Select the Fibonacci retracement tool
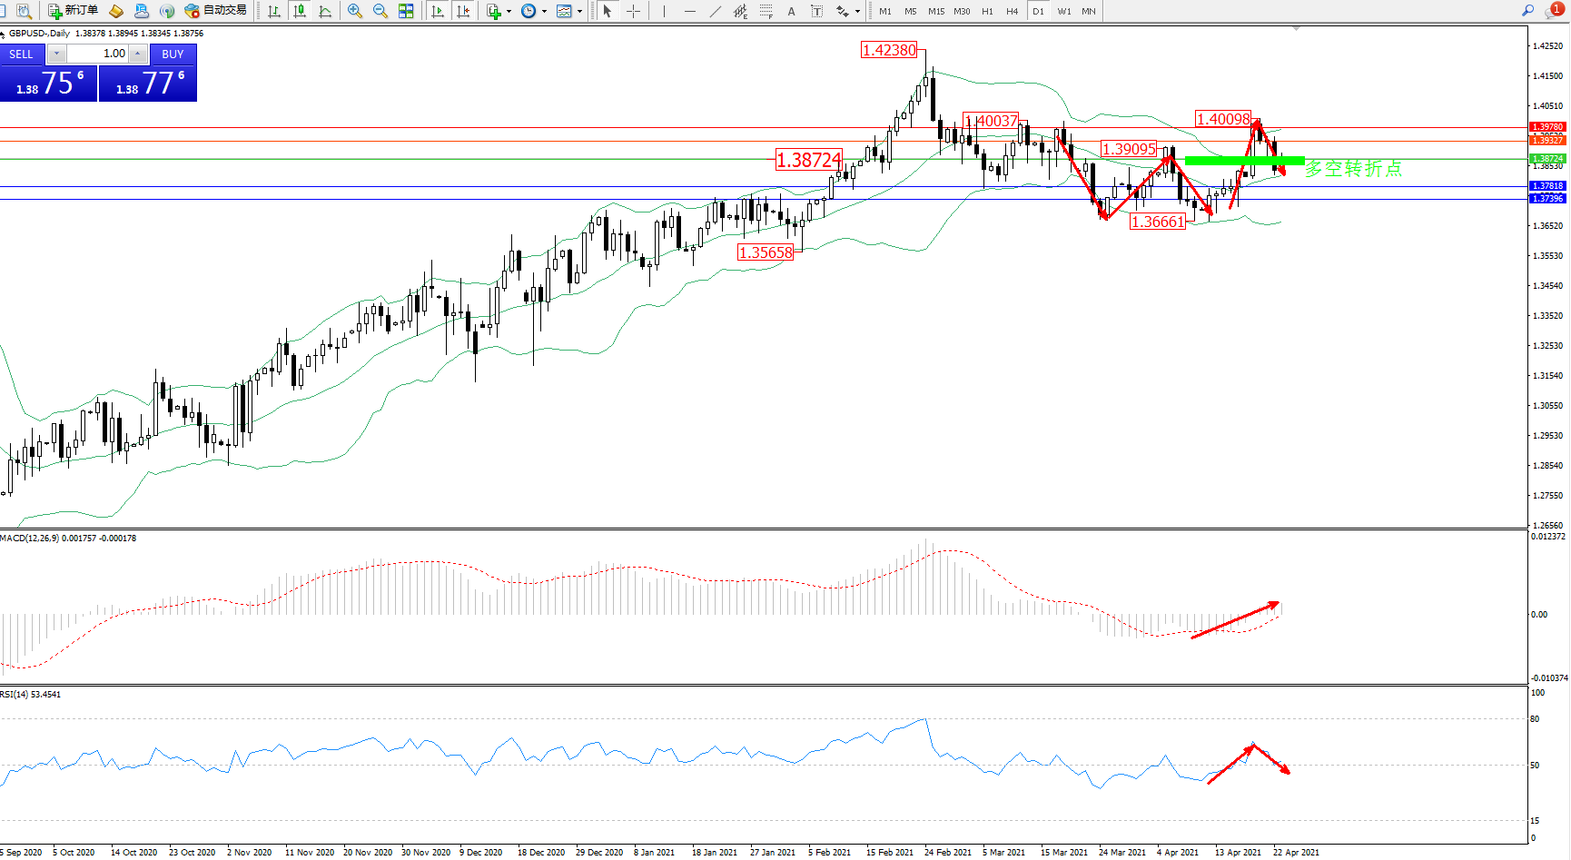Screen dimensions: 1571x860 [x=766, y=11]
